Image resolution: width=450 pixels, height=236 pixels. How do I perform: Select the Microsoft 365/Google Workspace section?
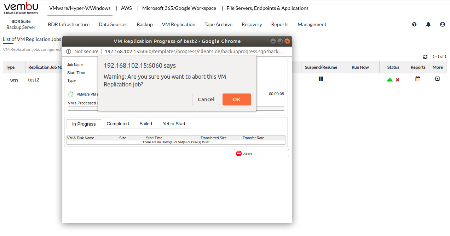pos(179,8)
